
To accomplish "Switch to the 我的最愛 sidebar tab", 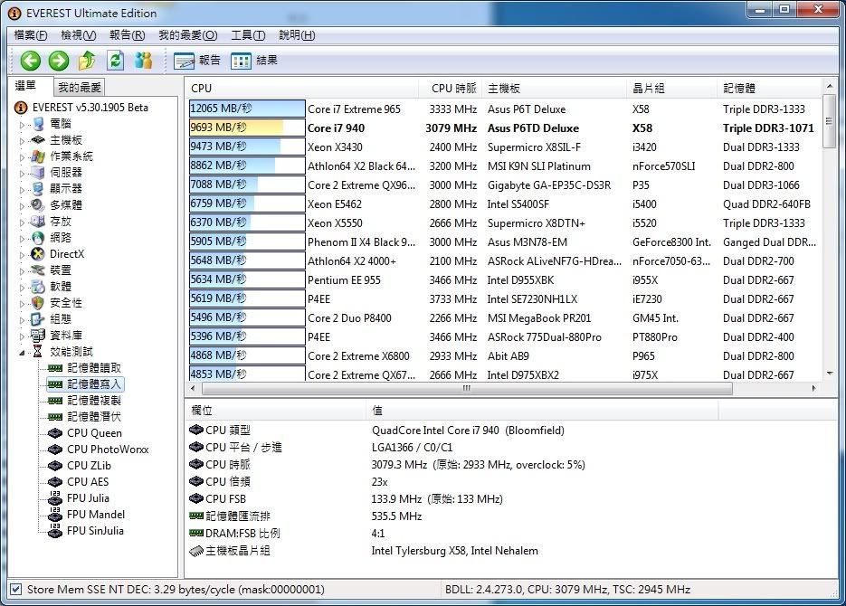I will pos(80,87).
